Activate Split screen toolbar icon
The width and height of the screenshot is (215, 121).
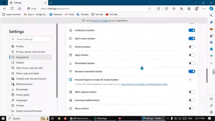(167, 9)
